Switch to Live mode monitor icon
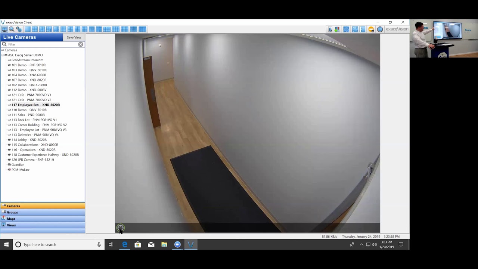Screen dimensions: 478x269 pyautogui.click(x=4, y=29)
